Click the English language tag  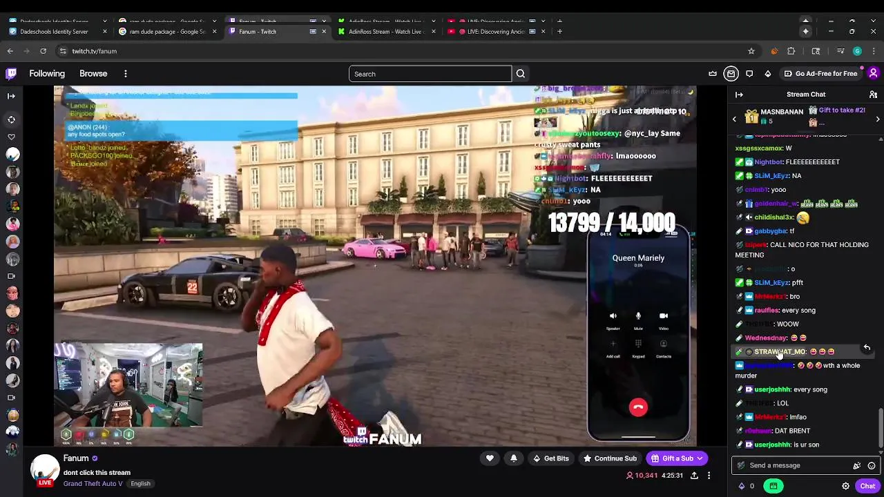[x=140, y=483]
